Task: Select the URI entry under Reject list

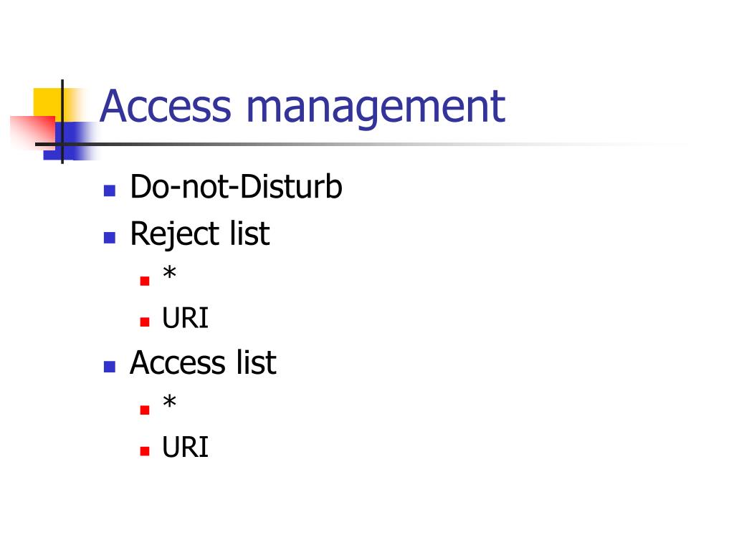Action: [185, 318]
